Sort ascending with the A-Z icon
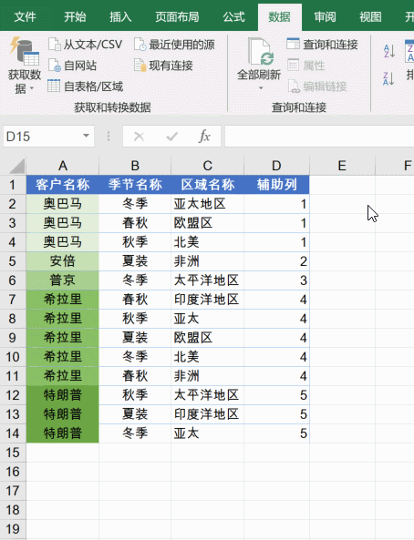414x540 pixels. pyautogui.click(x=389, y=51)
